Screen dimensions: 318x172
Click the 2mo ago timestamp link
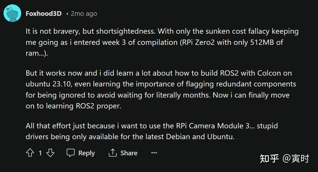84,13
